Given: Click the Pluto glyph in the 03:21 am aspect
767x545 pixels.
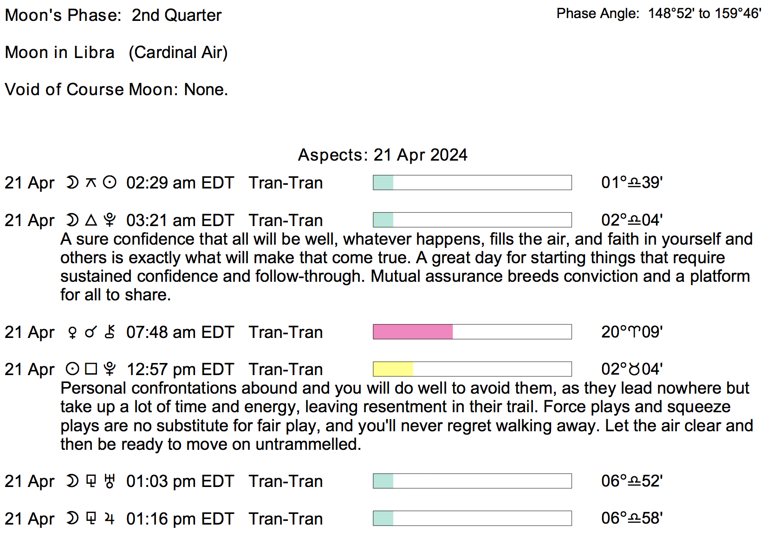Looking at the screenshot, I should click(x=110, y=220).
